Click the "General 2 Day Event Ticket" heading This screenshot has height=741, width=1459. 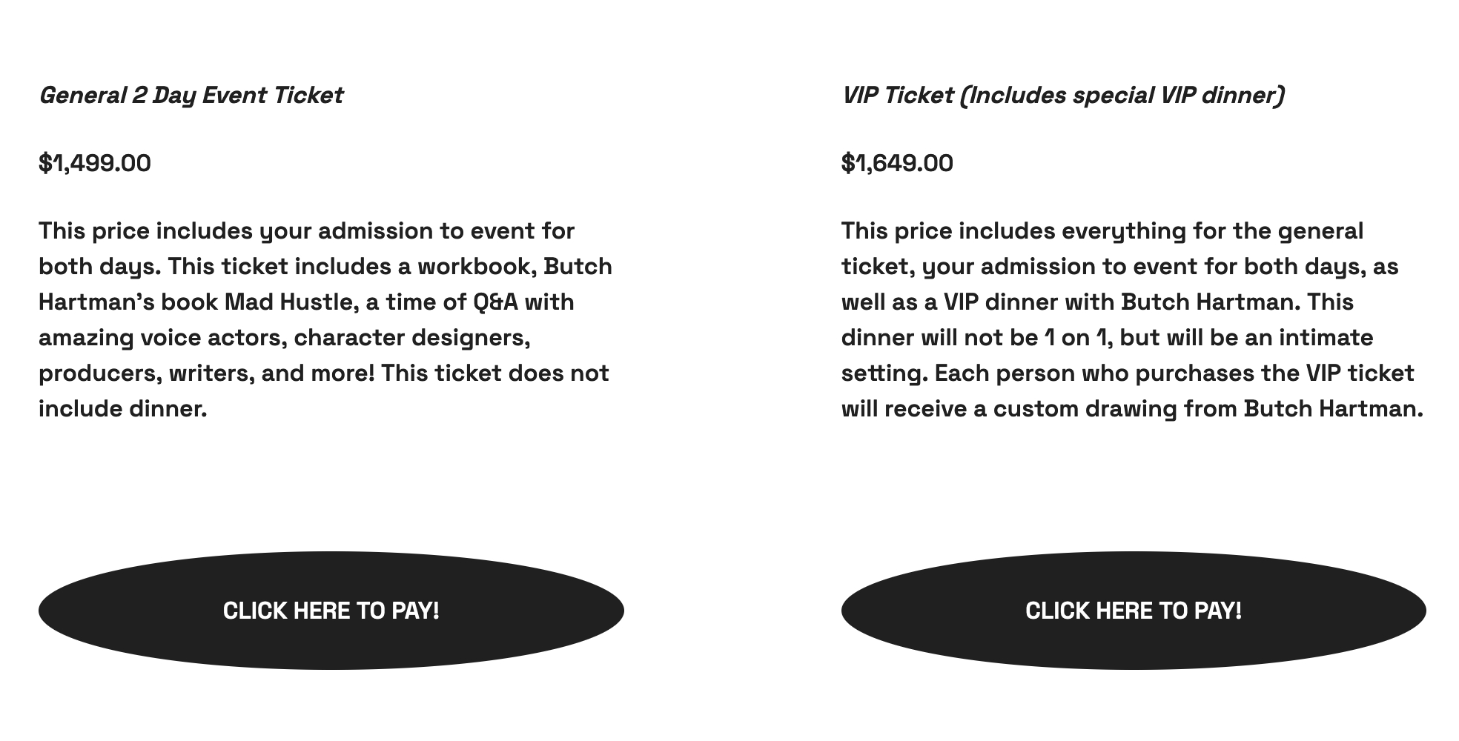click(x=191, y=96)
